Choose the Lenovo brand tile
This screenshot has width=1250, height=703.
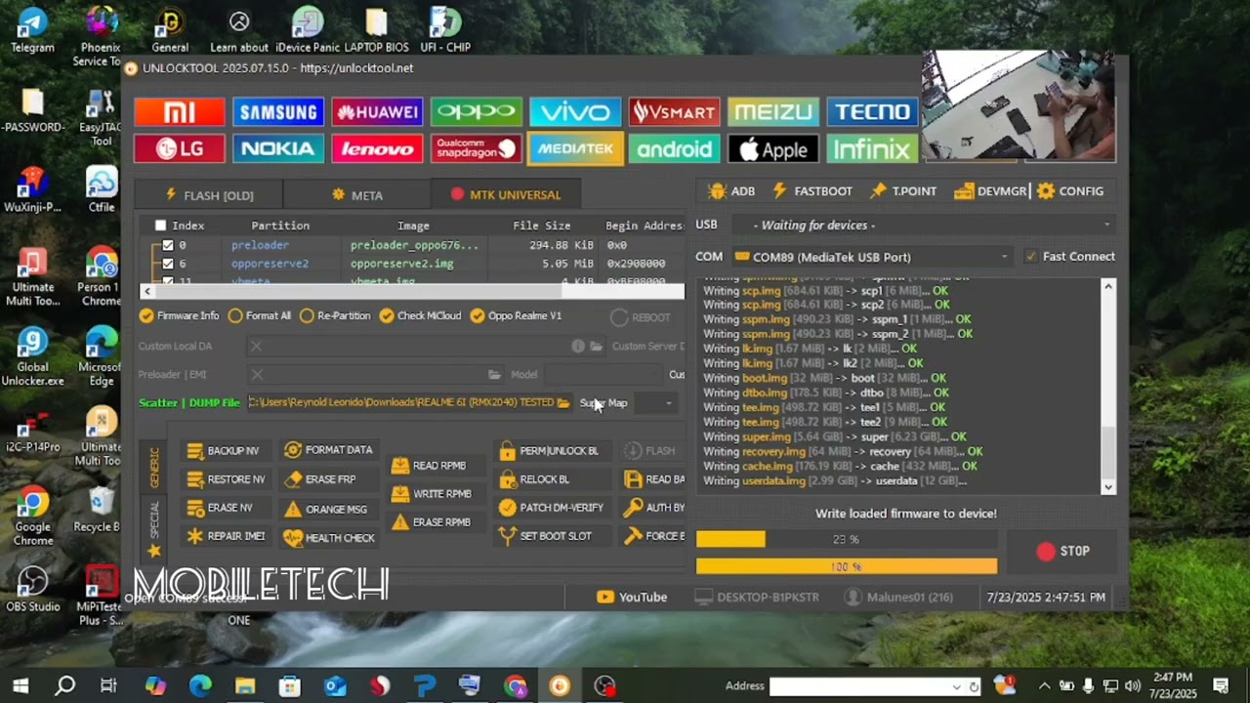click(x=377, y=148)
